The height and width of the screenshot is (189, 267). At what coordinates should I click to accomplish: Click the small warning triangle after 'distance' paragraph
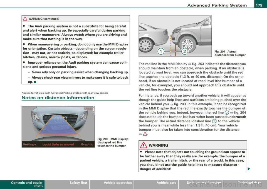tap(145, 134)
